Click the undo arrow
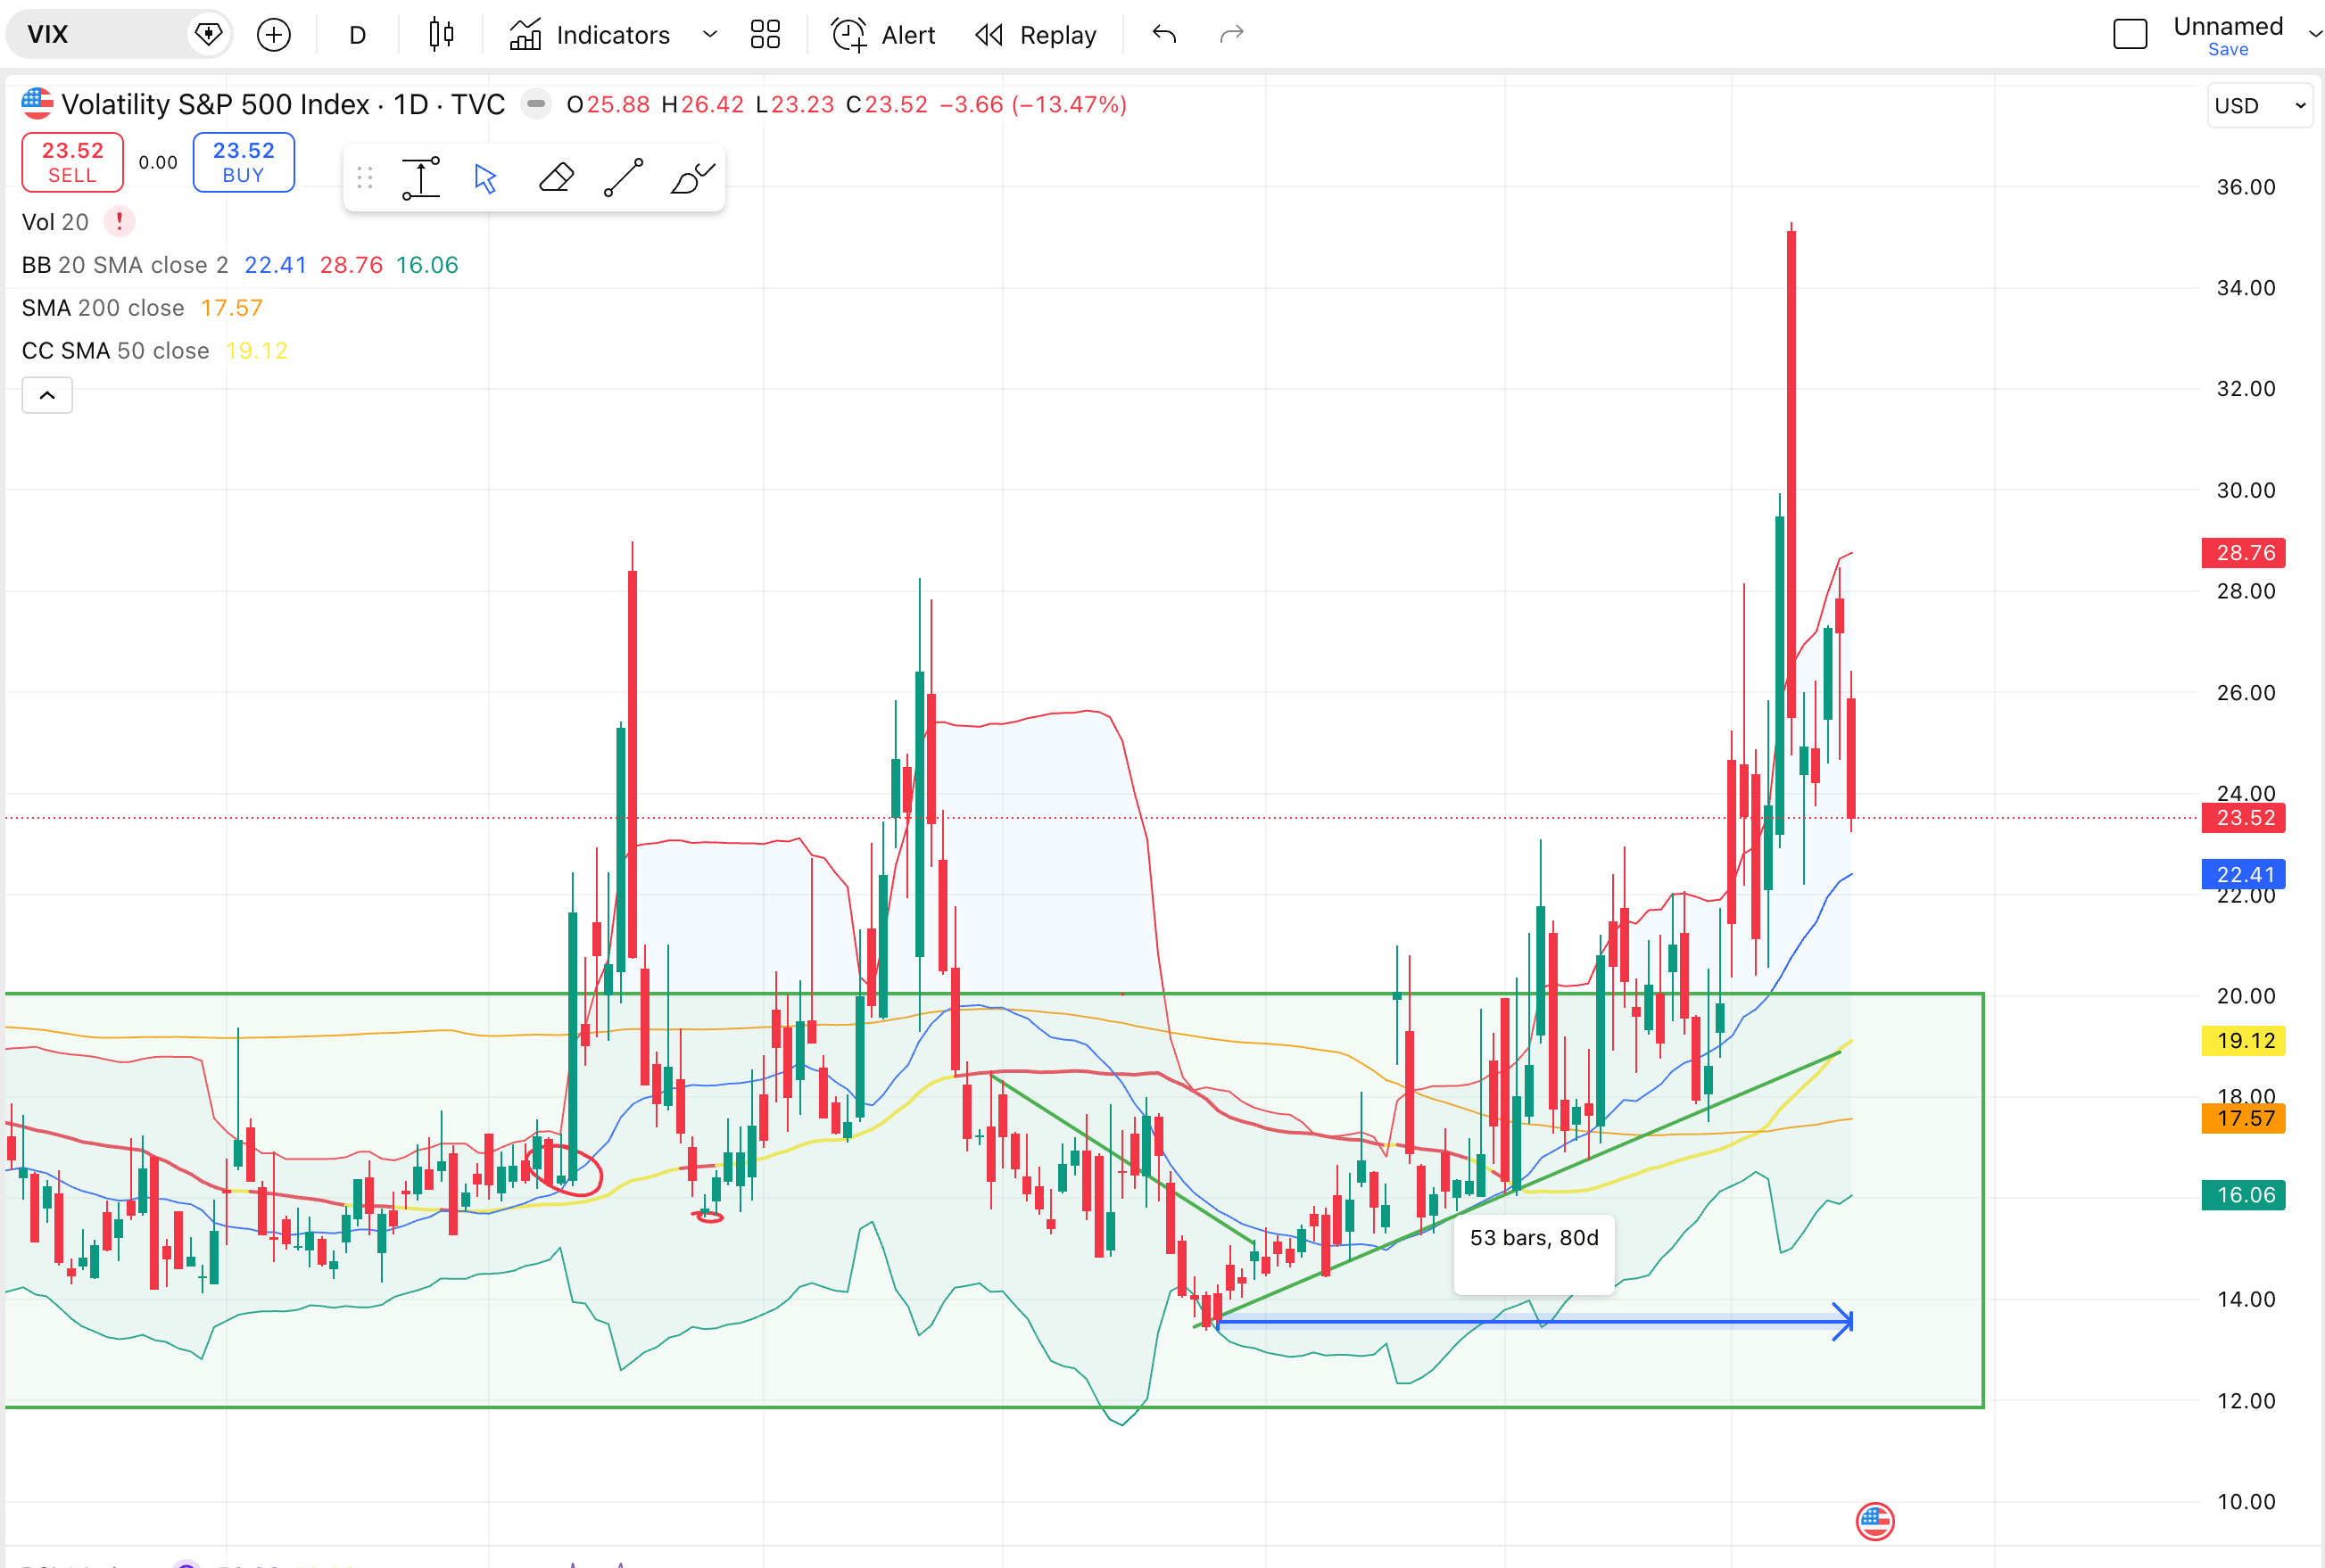The width and height of the screenshot is (2325, 1568). click(1164, 35)
